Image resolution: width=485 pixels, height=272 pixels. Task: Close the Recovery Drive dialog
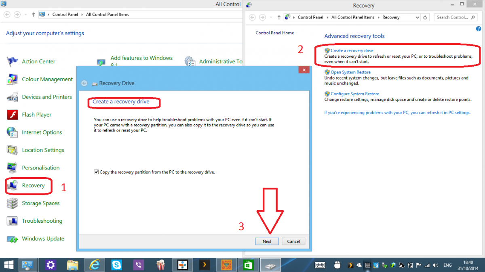click(x=304, y=70)
